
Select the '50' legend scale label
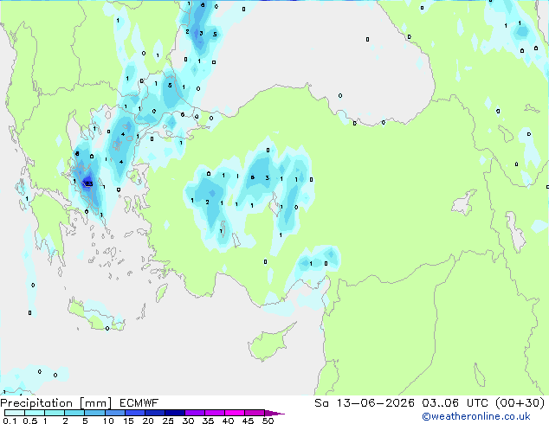pyautogui.click(x=268, y=421)
